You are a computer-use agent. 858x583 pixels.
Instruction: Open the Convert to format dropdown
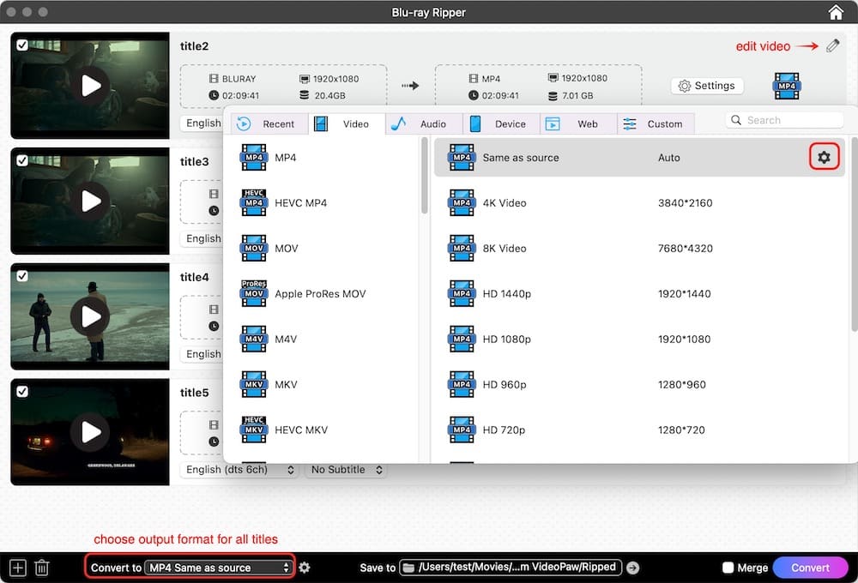(219, 568)
